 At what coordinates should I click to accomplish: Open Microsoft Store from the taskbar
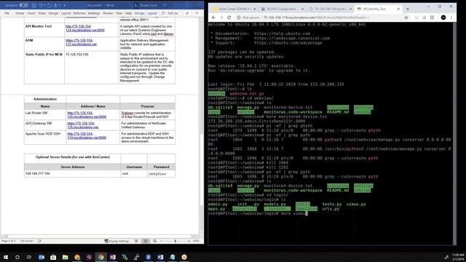coord(53,257)
